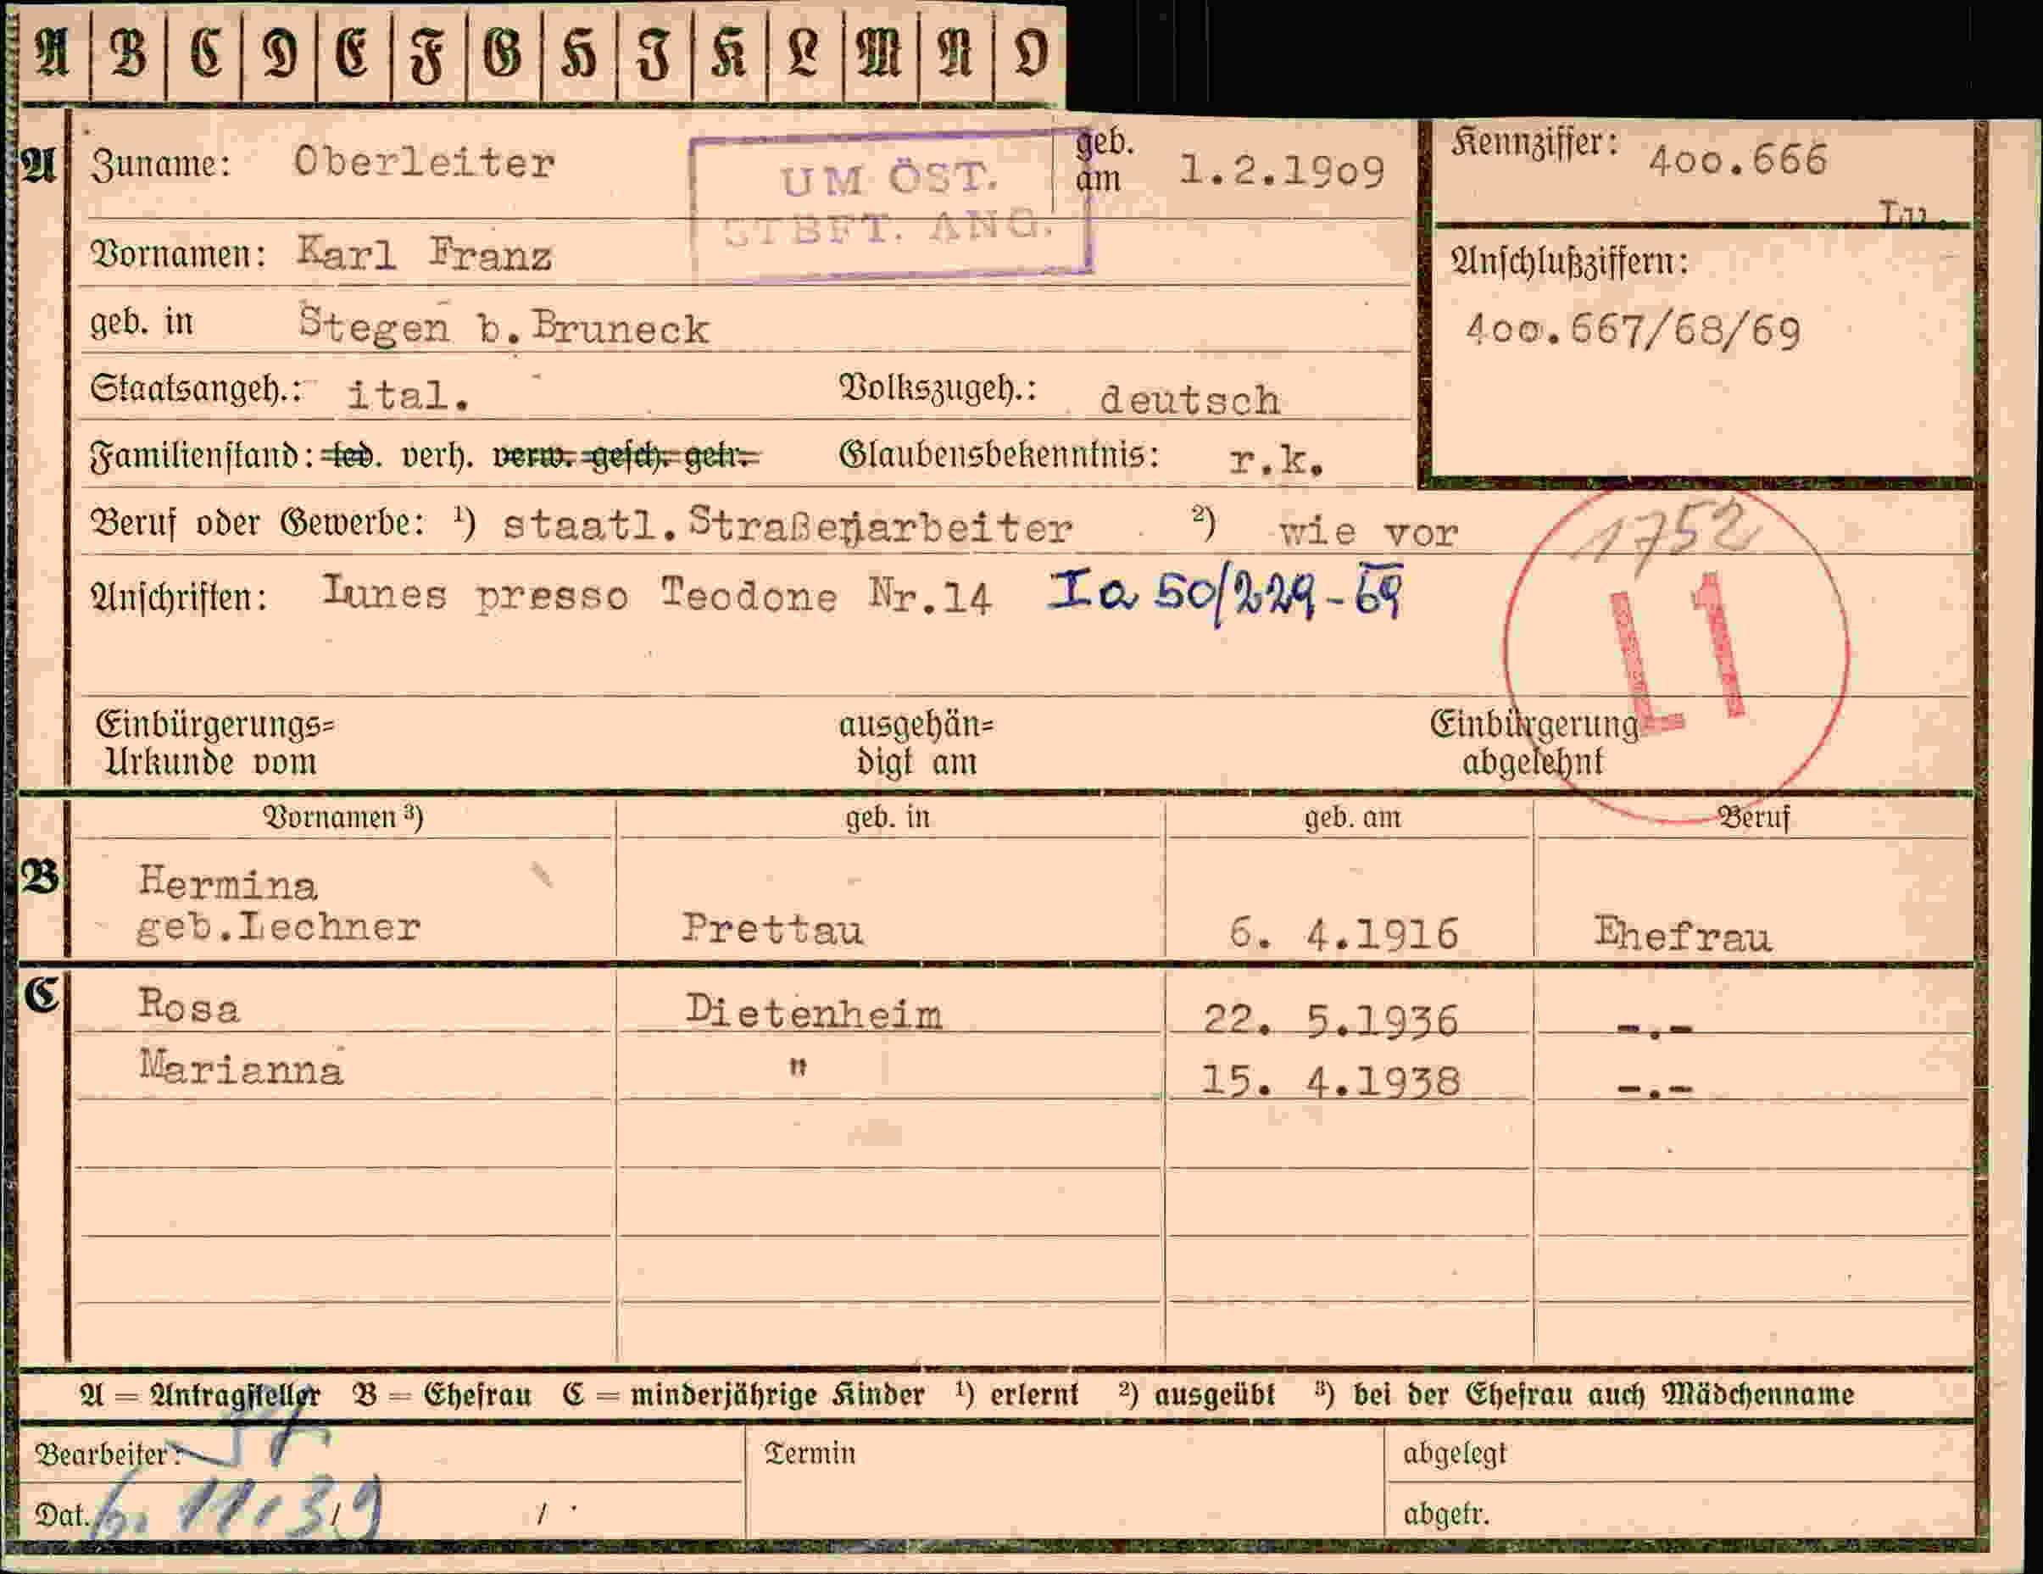The image size is (2043, 1574).
Task: Click Anschlußziffern '400.667/68/69'
Action: (x=1633, y=331)
